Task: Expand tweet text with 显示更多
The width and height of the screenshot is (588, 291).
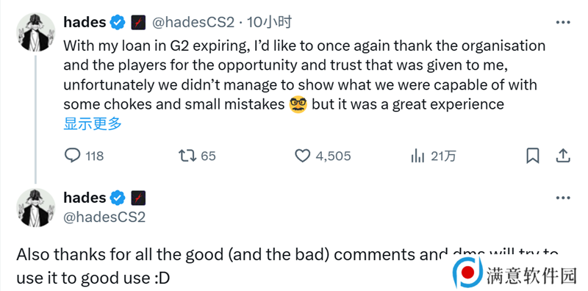Action: (93, 123)
